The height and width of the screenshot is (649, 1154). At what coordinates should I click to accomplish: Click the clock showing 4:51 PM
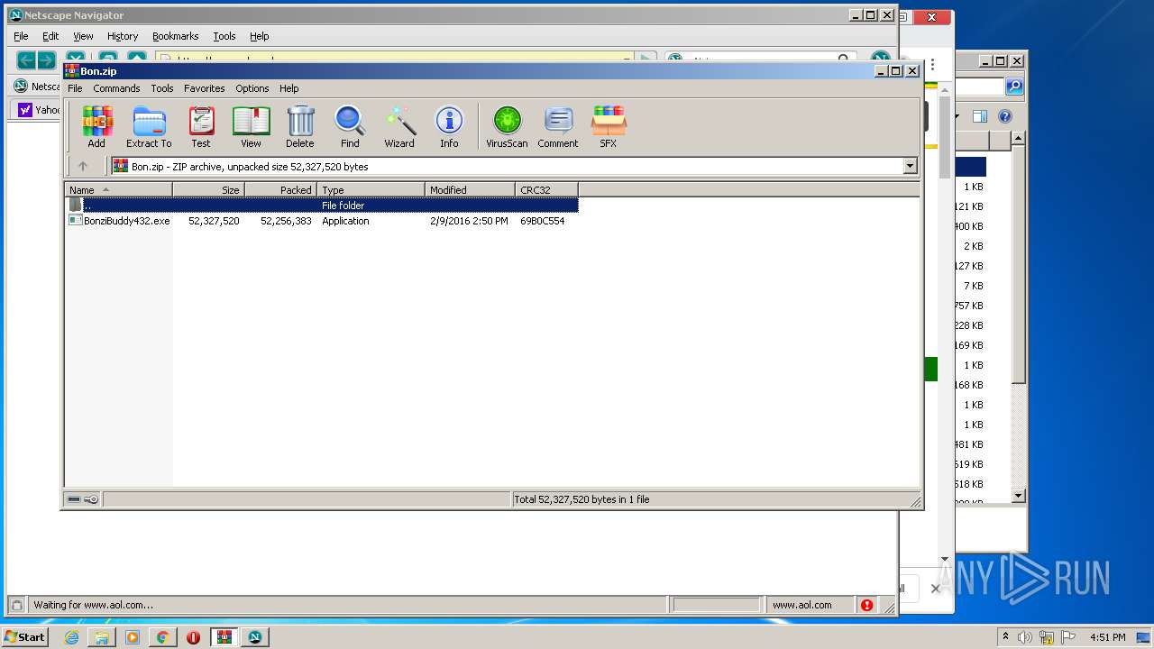pos(1107,637)
